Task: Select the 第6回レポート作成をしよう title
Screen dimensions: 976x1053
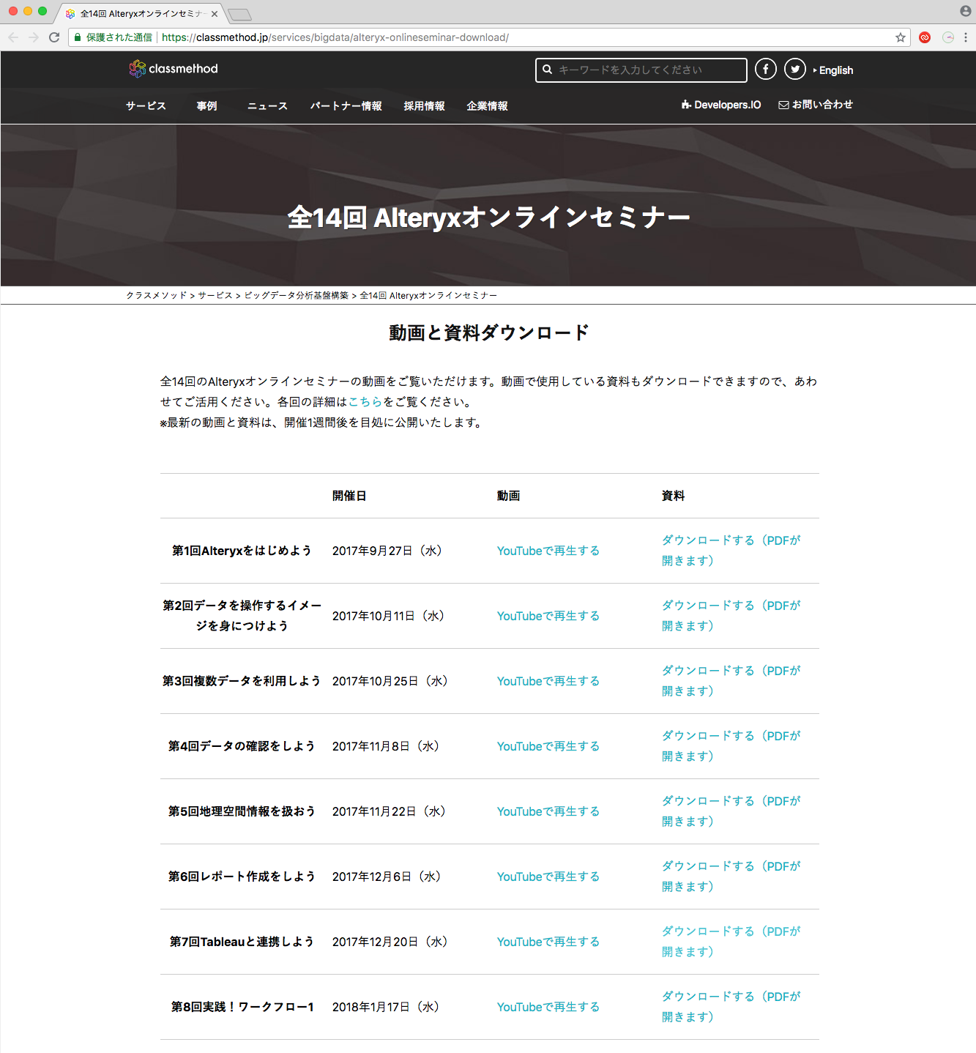Action: [242, 877]
